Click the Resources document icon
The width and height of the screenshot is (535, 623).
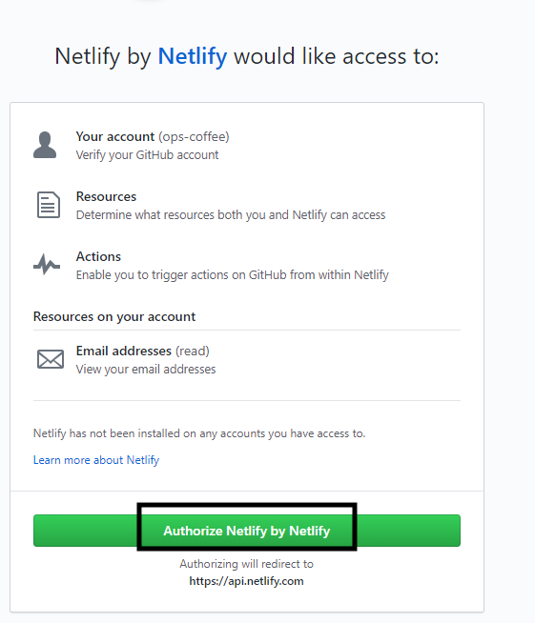(49, 205)
